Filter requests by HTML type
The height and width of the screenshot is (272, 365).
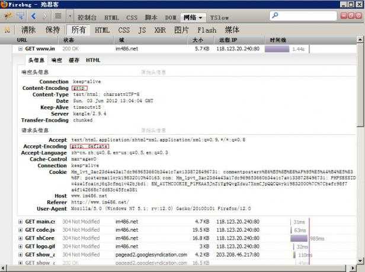pyautogui.click(x=102, y=30)
